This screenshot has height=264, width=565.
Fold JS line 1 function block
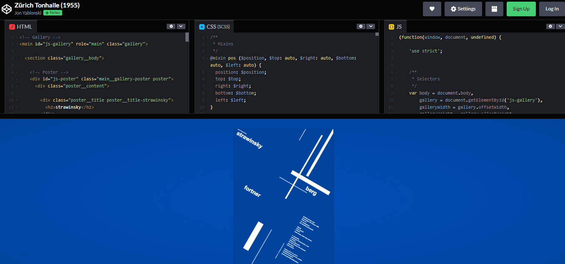(396, 37)
